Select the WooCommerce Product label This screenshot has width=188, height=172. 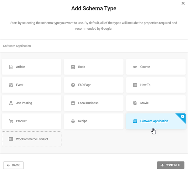point(32,139)
